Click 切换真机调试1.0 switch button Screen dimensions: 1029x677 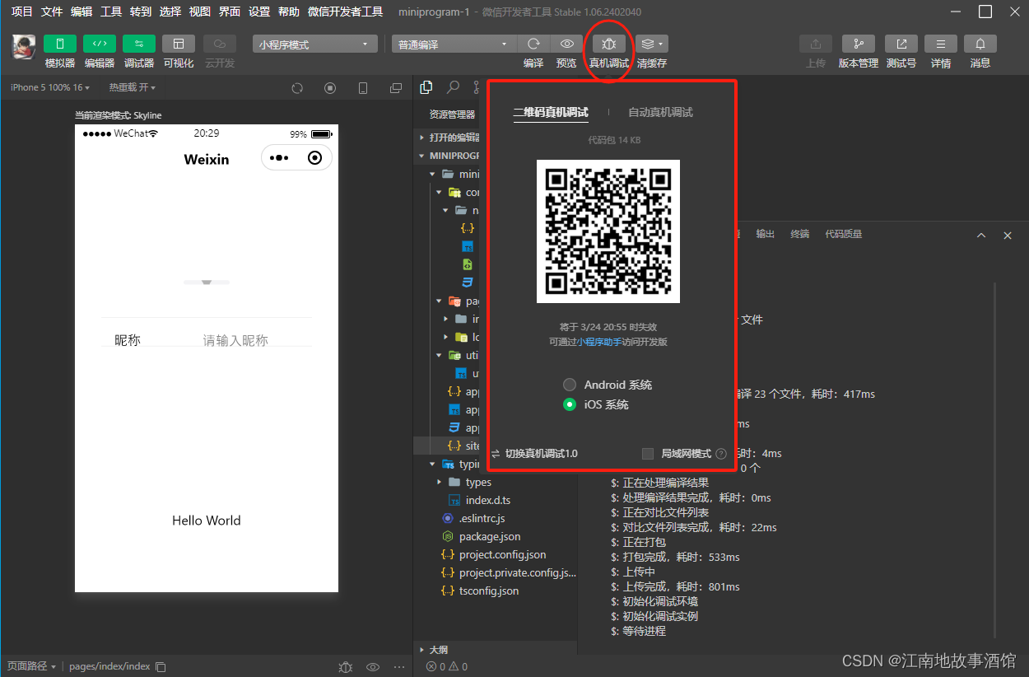(535, 454)
